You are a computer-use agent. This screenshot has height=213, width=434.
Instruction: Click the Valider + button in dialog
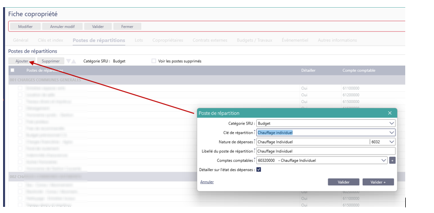tap(378, 182)
